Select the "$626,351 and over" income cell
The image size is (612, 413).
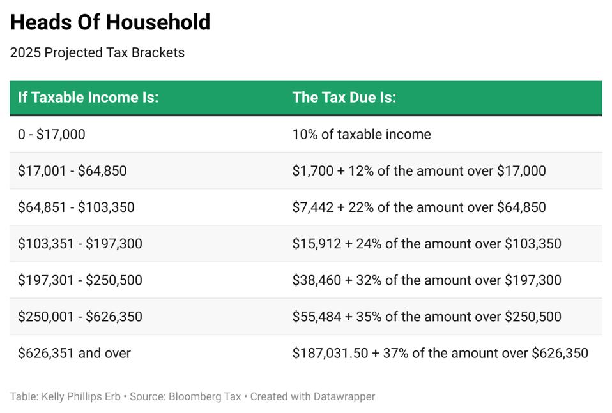click(x=74, y=353)
